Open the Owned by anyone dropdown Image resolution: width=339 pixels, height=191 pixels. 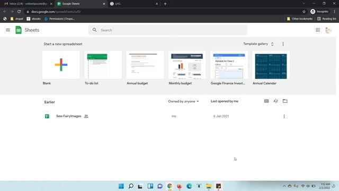[183, 101]
